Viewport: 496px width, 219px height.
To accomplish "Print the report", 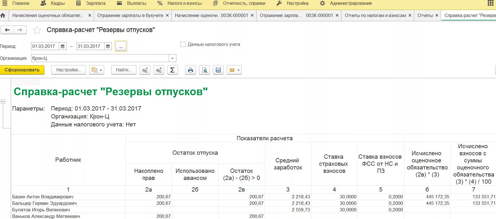I will click(x=191, y=70).
